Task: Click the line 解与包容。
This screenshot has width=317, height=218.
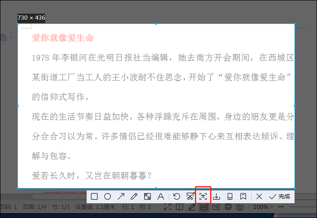Action: 52,156
